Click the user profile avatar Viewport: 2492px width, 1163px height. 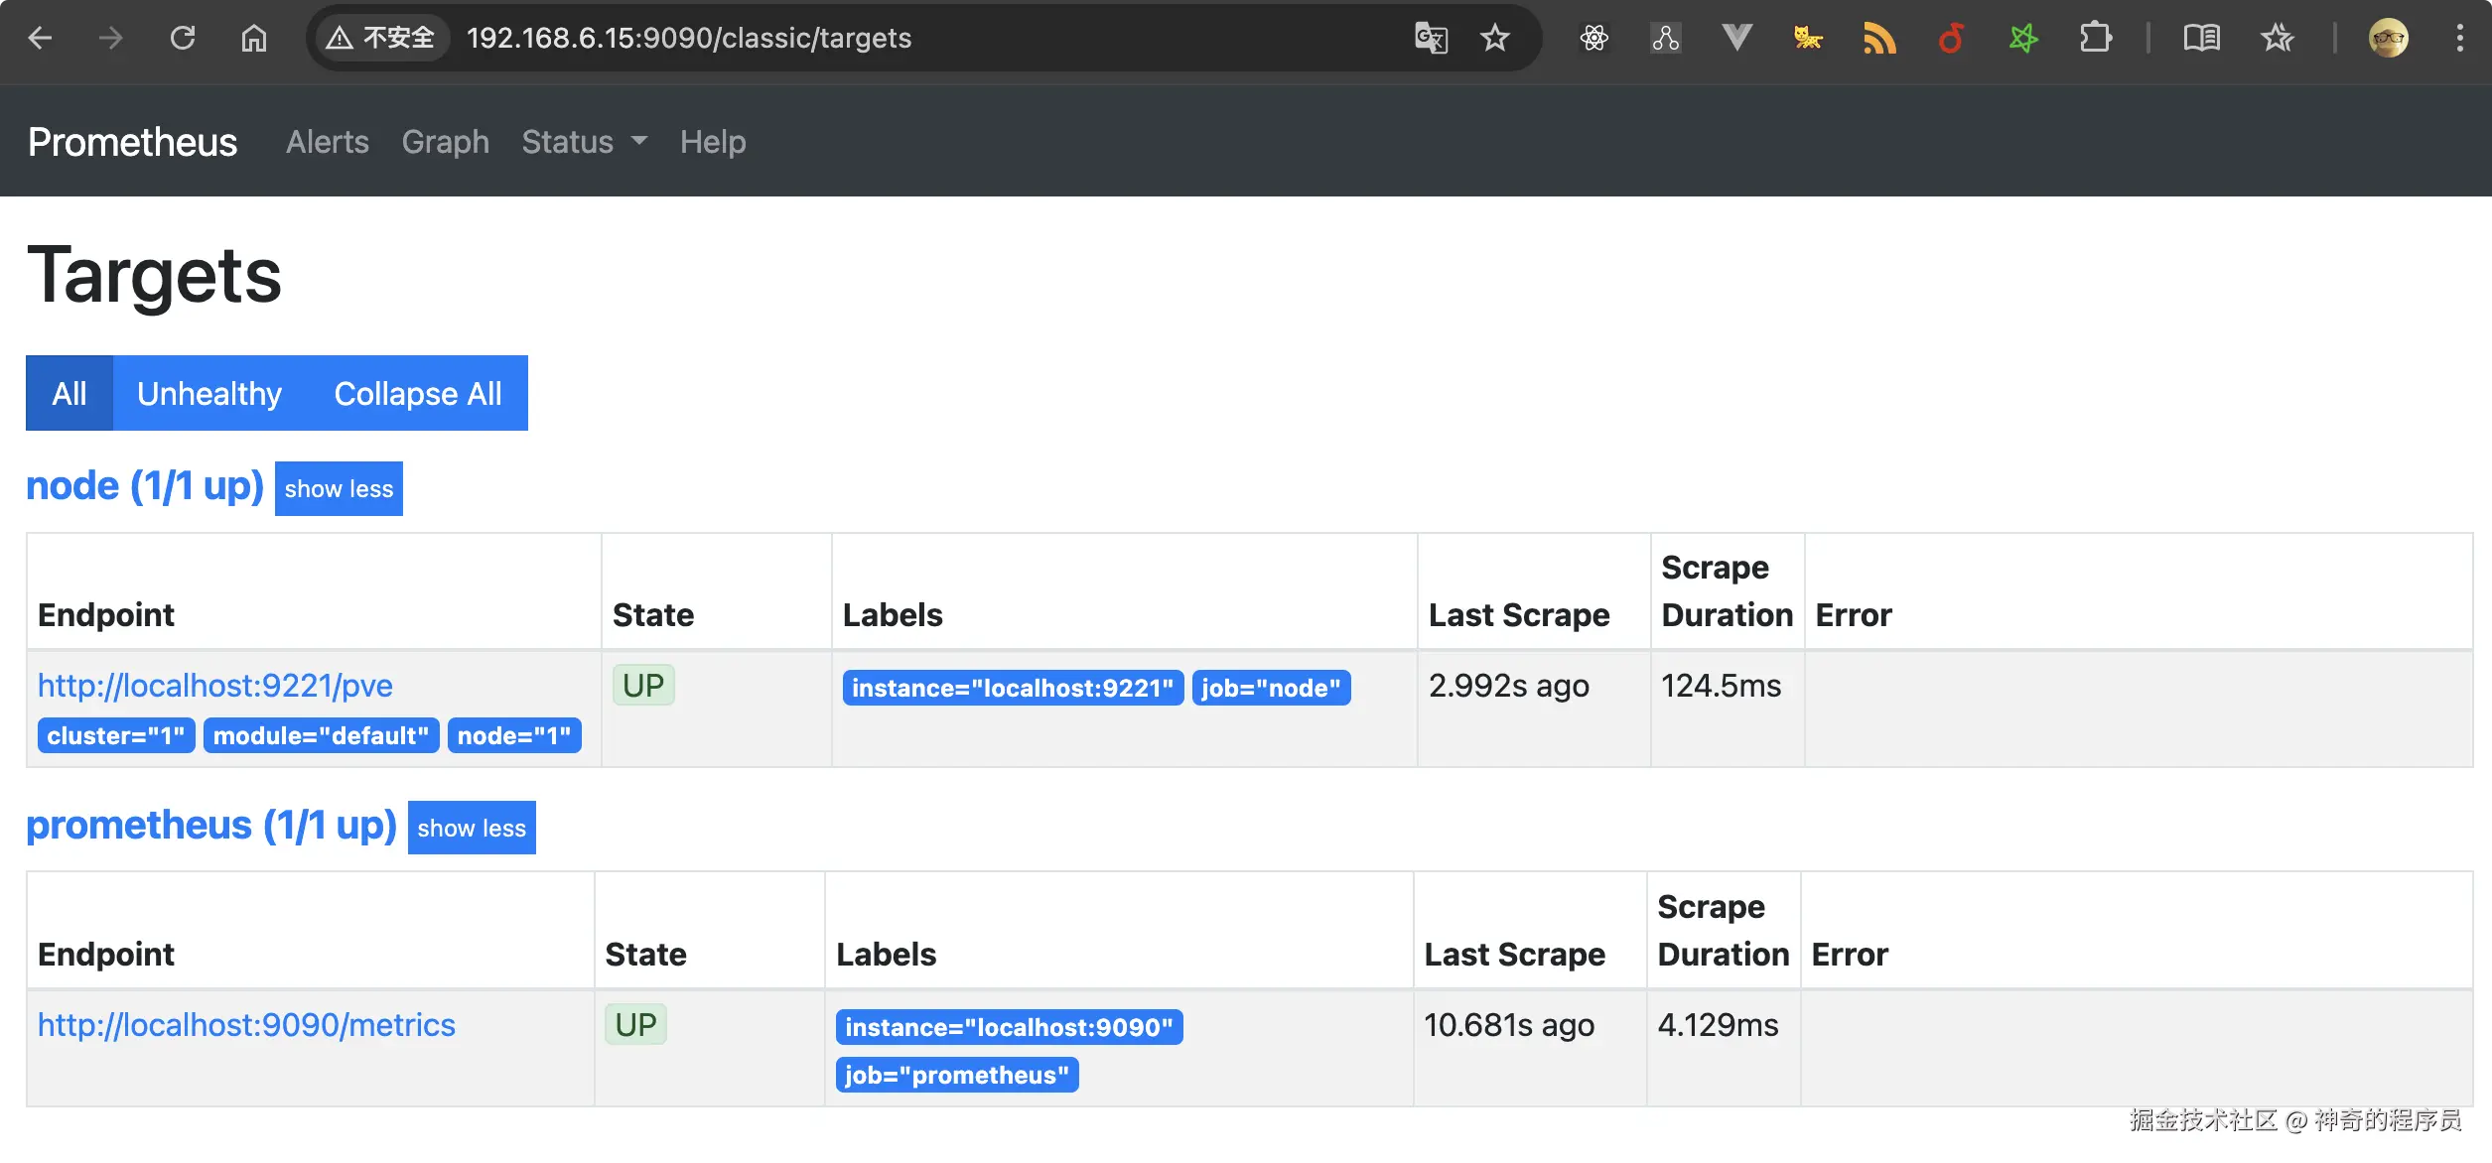pos(2388,38)
